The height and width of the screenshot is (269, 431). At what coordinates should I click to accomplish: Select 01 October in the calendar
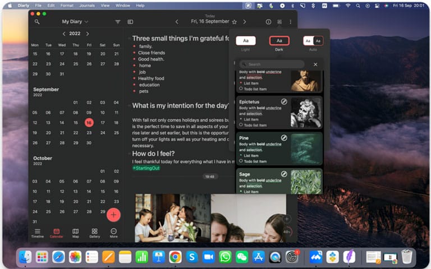[103, 171]
